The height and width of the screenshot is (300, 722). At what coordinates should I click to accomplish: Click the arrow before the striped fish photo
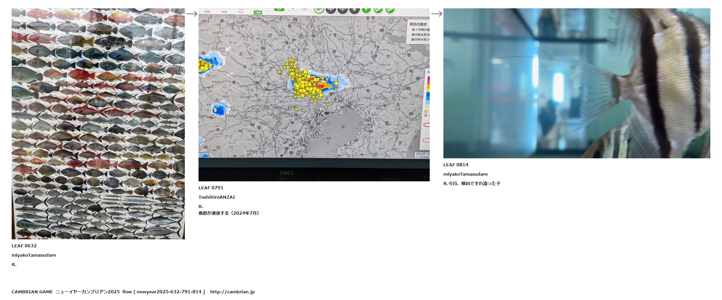(436, 14)
